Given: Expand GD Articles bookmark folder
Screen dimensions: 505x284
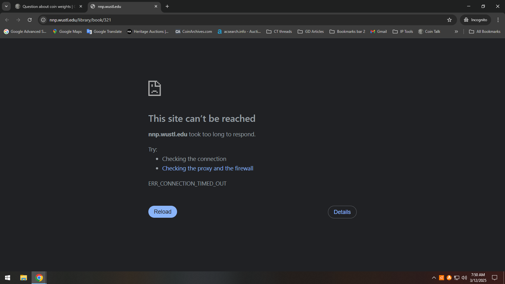Looking at the screenshot, I should pyautogui.click(x=311, y=32).
